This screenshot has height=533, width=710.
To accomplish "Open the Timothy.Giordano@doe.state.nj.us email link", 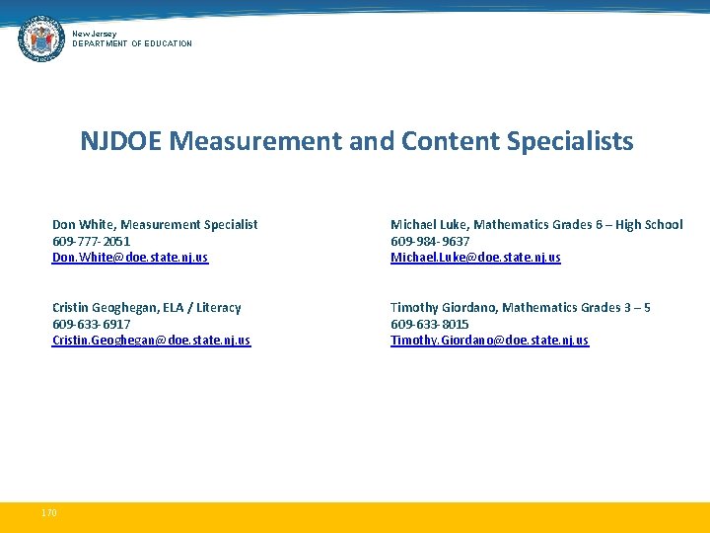I will click(x=489, y=341).
